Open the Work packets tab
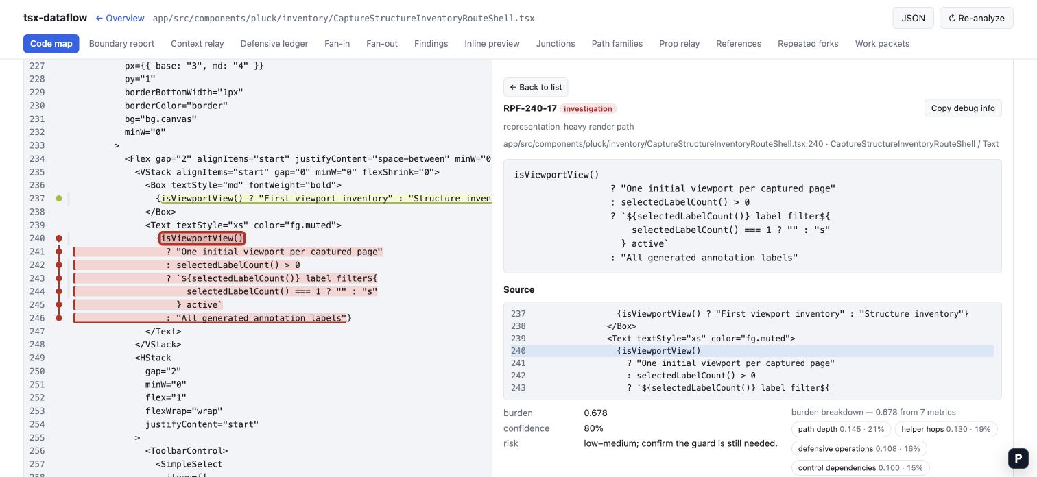The image size is (1037, 477). coord(882,43)
